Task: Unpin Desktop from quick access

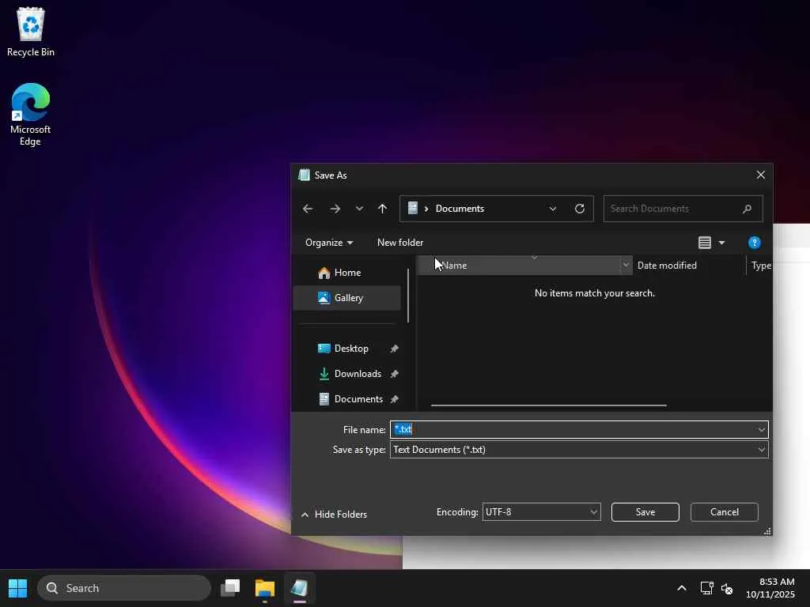Action: (394, 349)
